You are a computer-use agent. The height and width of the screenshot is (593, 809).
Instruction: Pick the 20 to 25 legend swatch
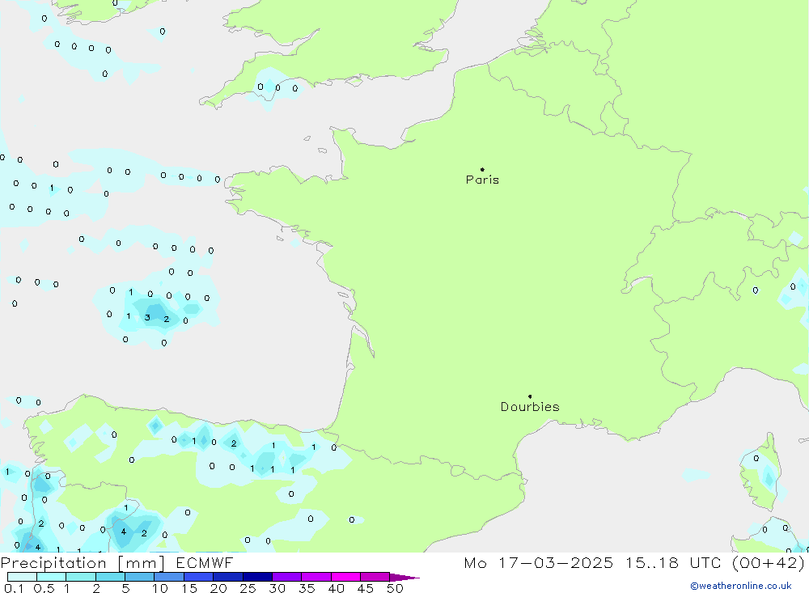228,577
